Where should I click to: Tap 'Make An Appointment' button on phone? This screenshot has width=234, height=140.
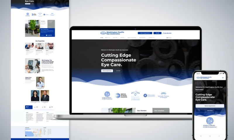coord(210,106)
